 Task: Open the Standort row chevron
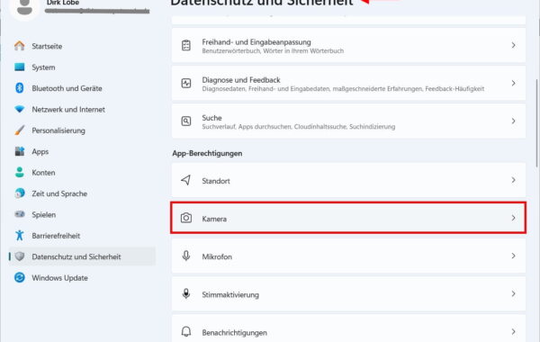point(514,180)
